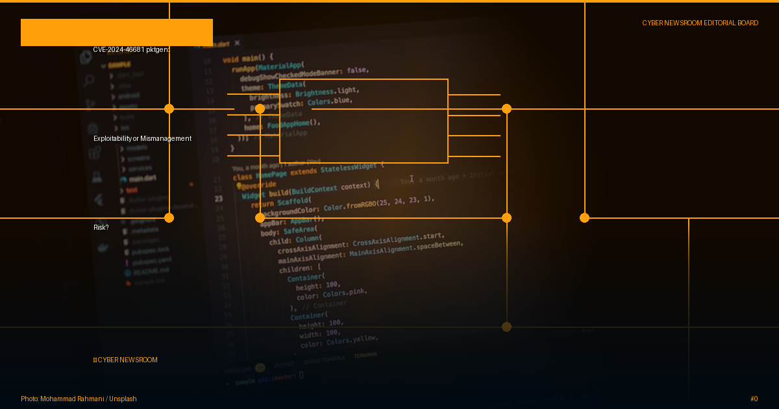This screenshot has width=779, height=409.
Task: Click the text 'void main() {' in the code
Action: pos(248,58)
